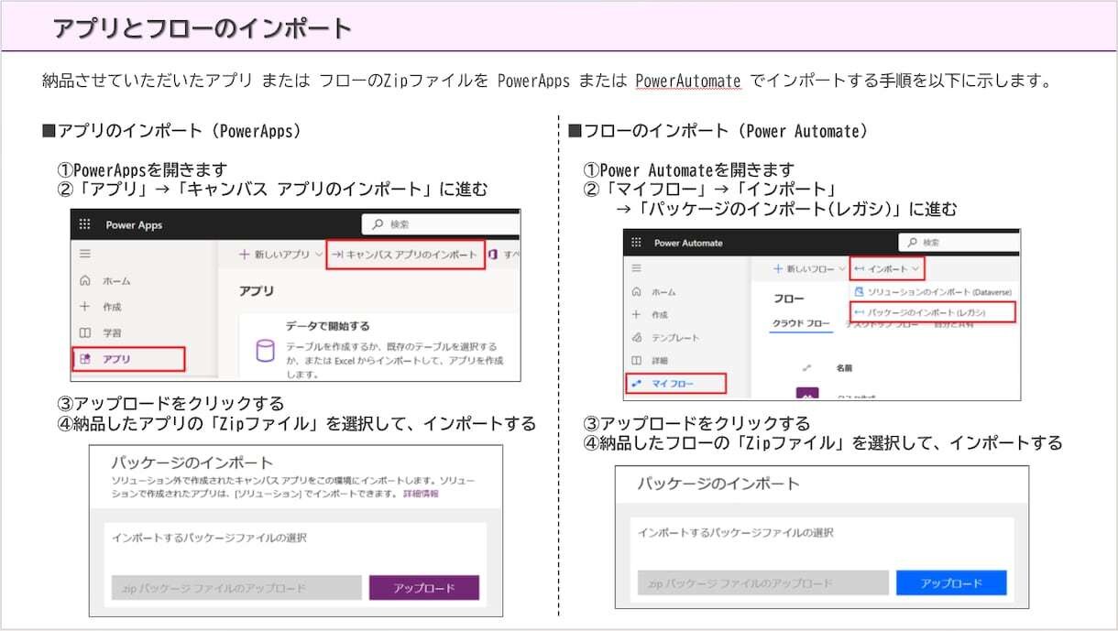Click the underlined PowerAutomate word in the intro
Image resolution: width=1118 pixels, height=631 pixels.
pos(688,81)
